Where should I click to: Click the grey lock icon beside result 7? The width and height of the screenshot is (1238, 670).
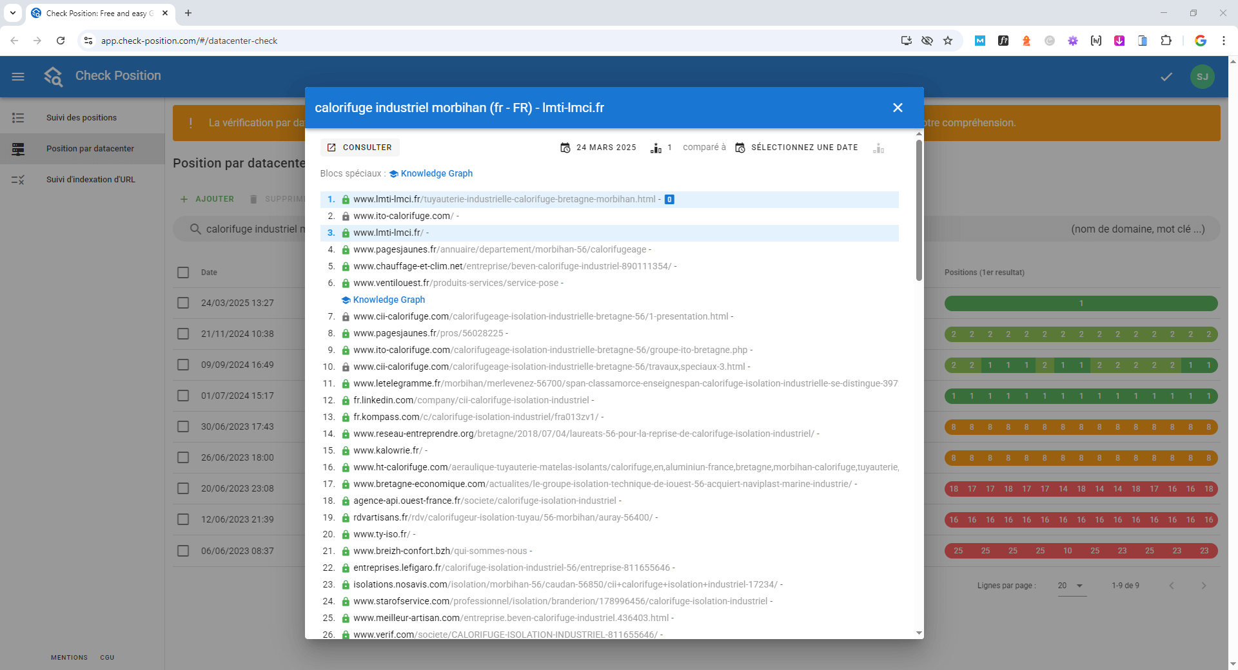(x=346, y=317)
